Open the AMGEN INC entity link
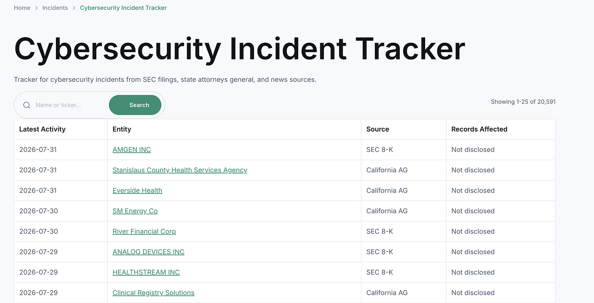 [x=132, y=149]
